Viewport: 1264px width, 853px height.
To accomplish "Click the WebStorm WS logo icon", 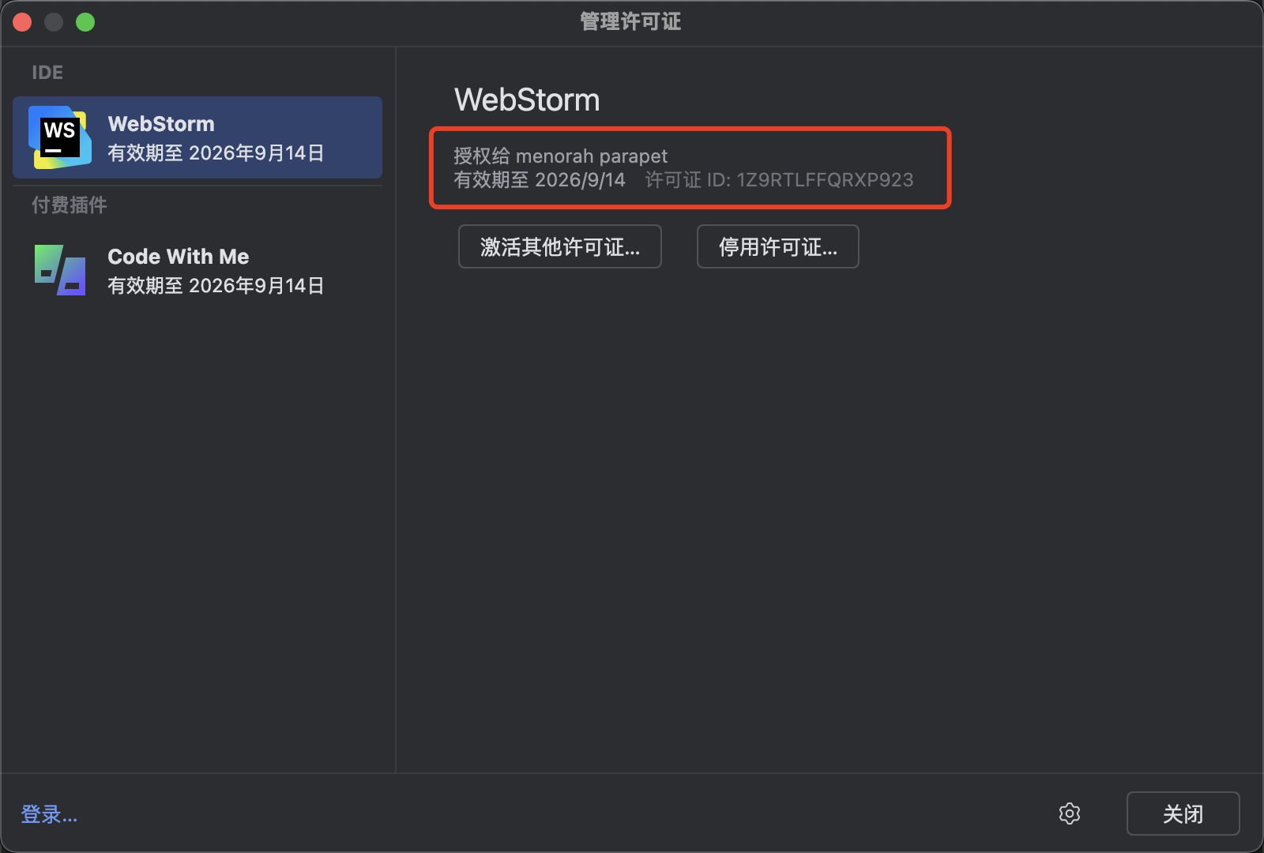I will pos(58,136).
